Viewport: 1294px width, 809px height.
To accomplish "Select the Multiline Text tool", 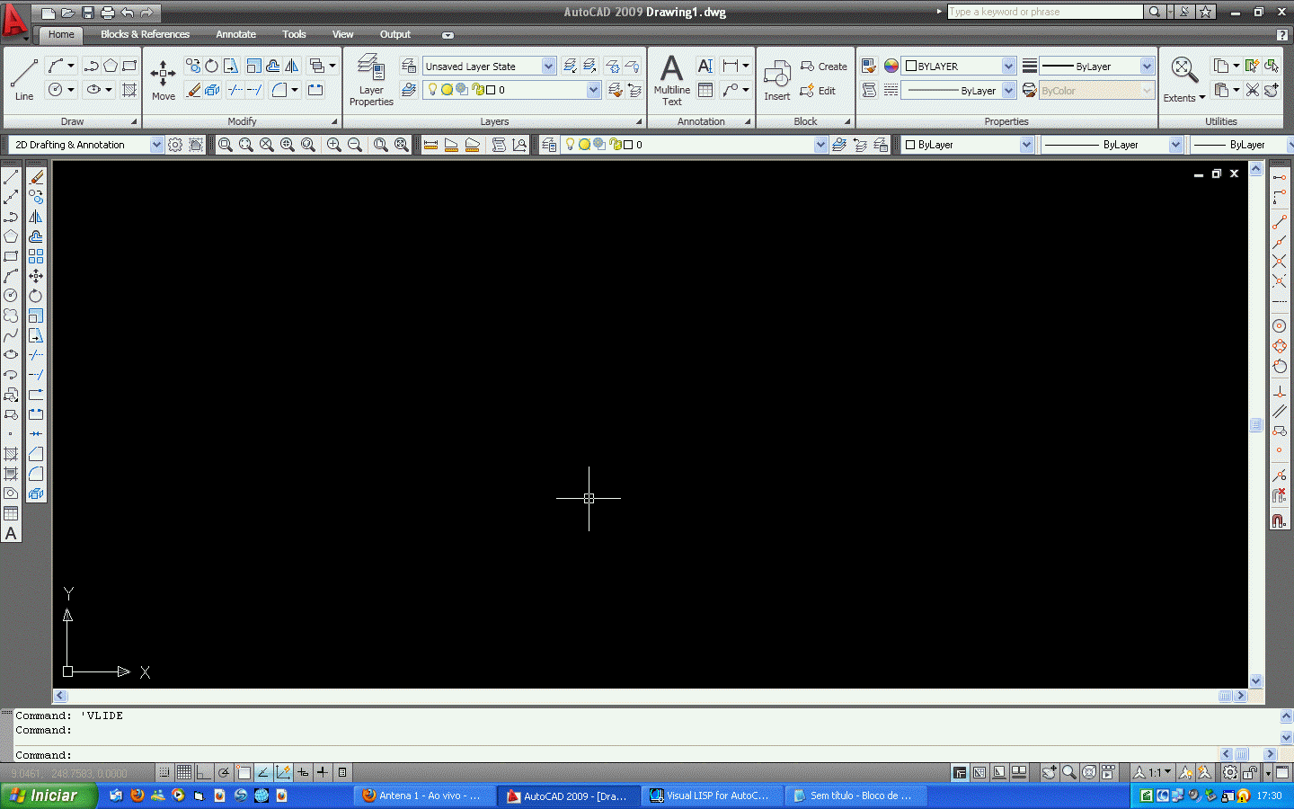I will pos(671,79).
